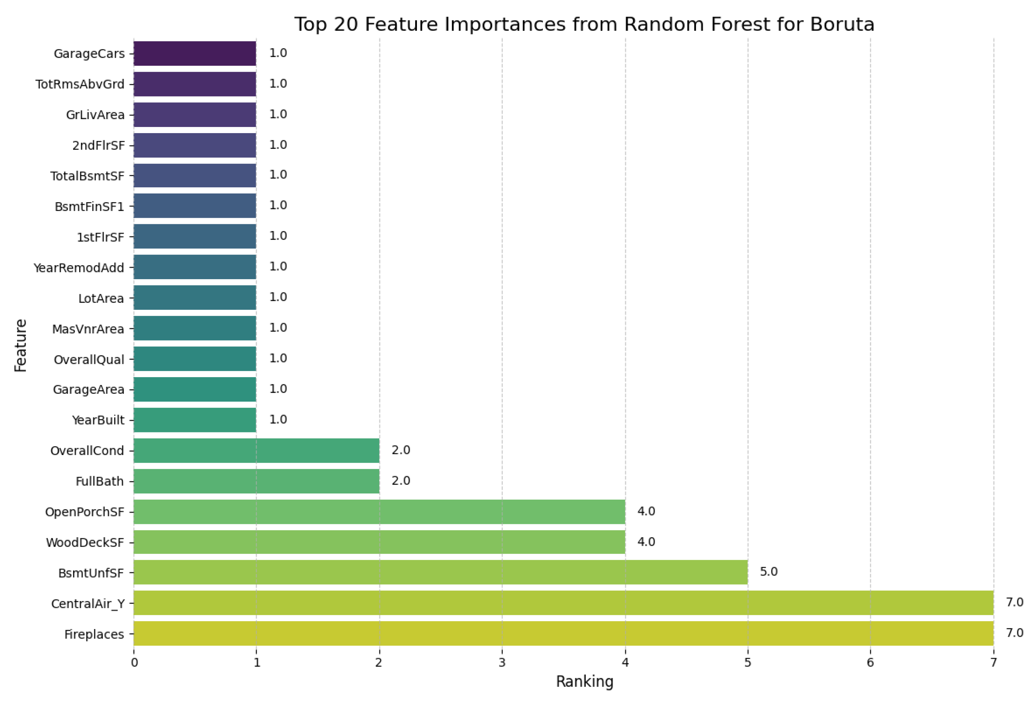Viewport: 1035px width, 701px height.
Task: Click the Feature y-axis label
Action: [20, 345]
